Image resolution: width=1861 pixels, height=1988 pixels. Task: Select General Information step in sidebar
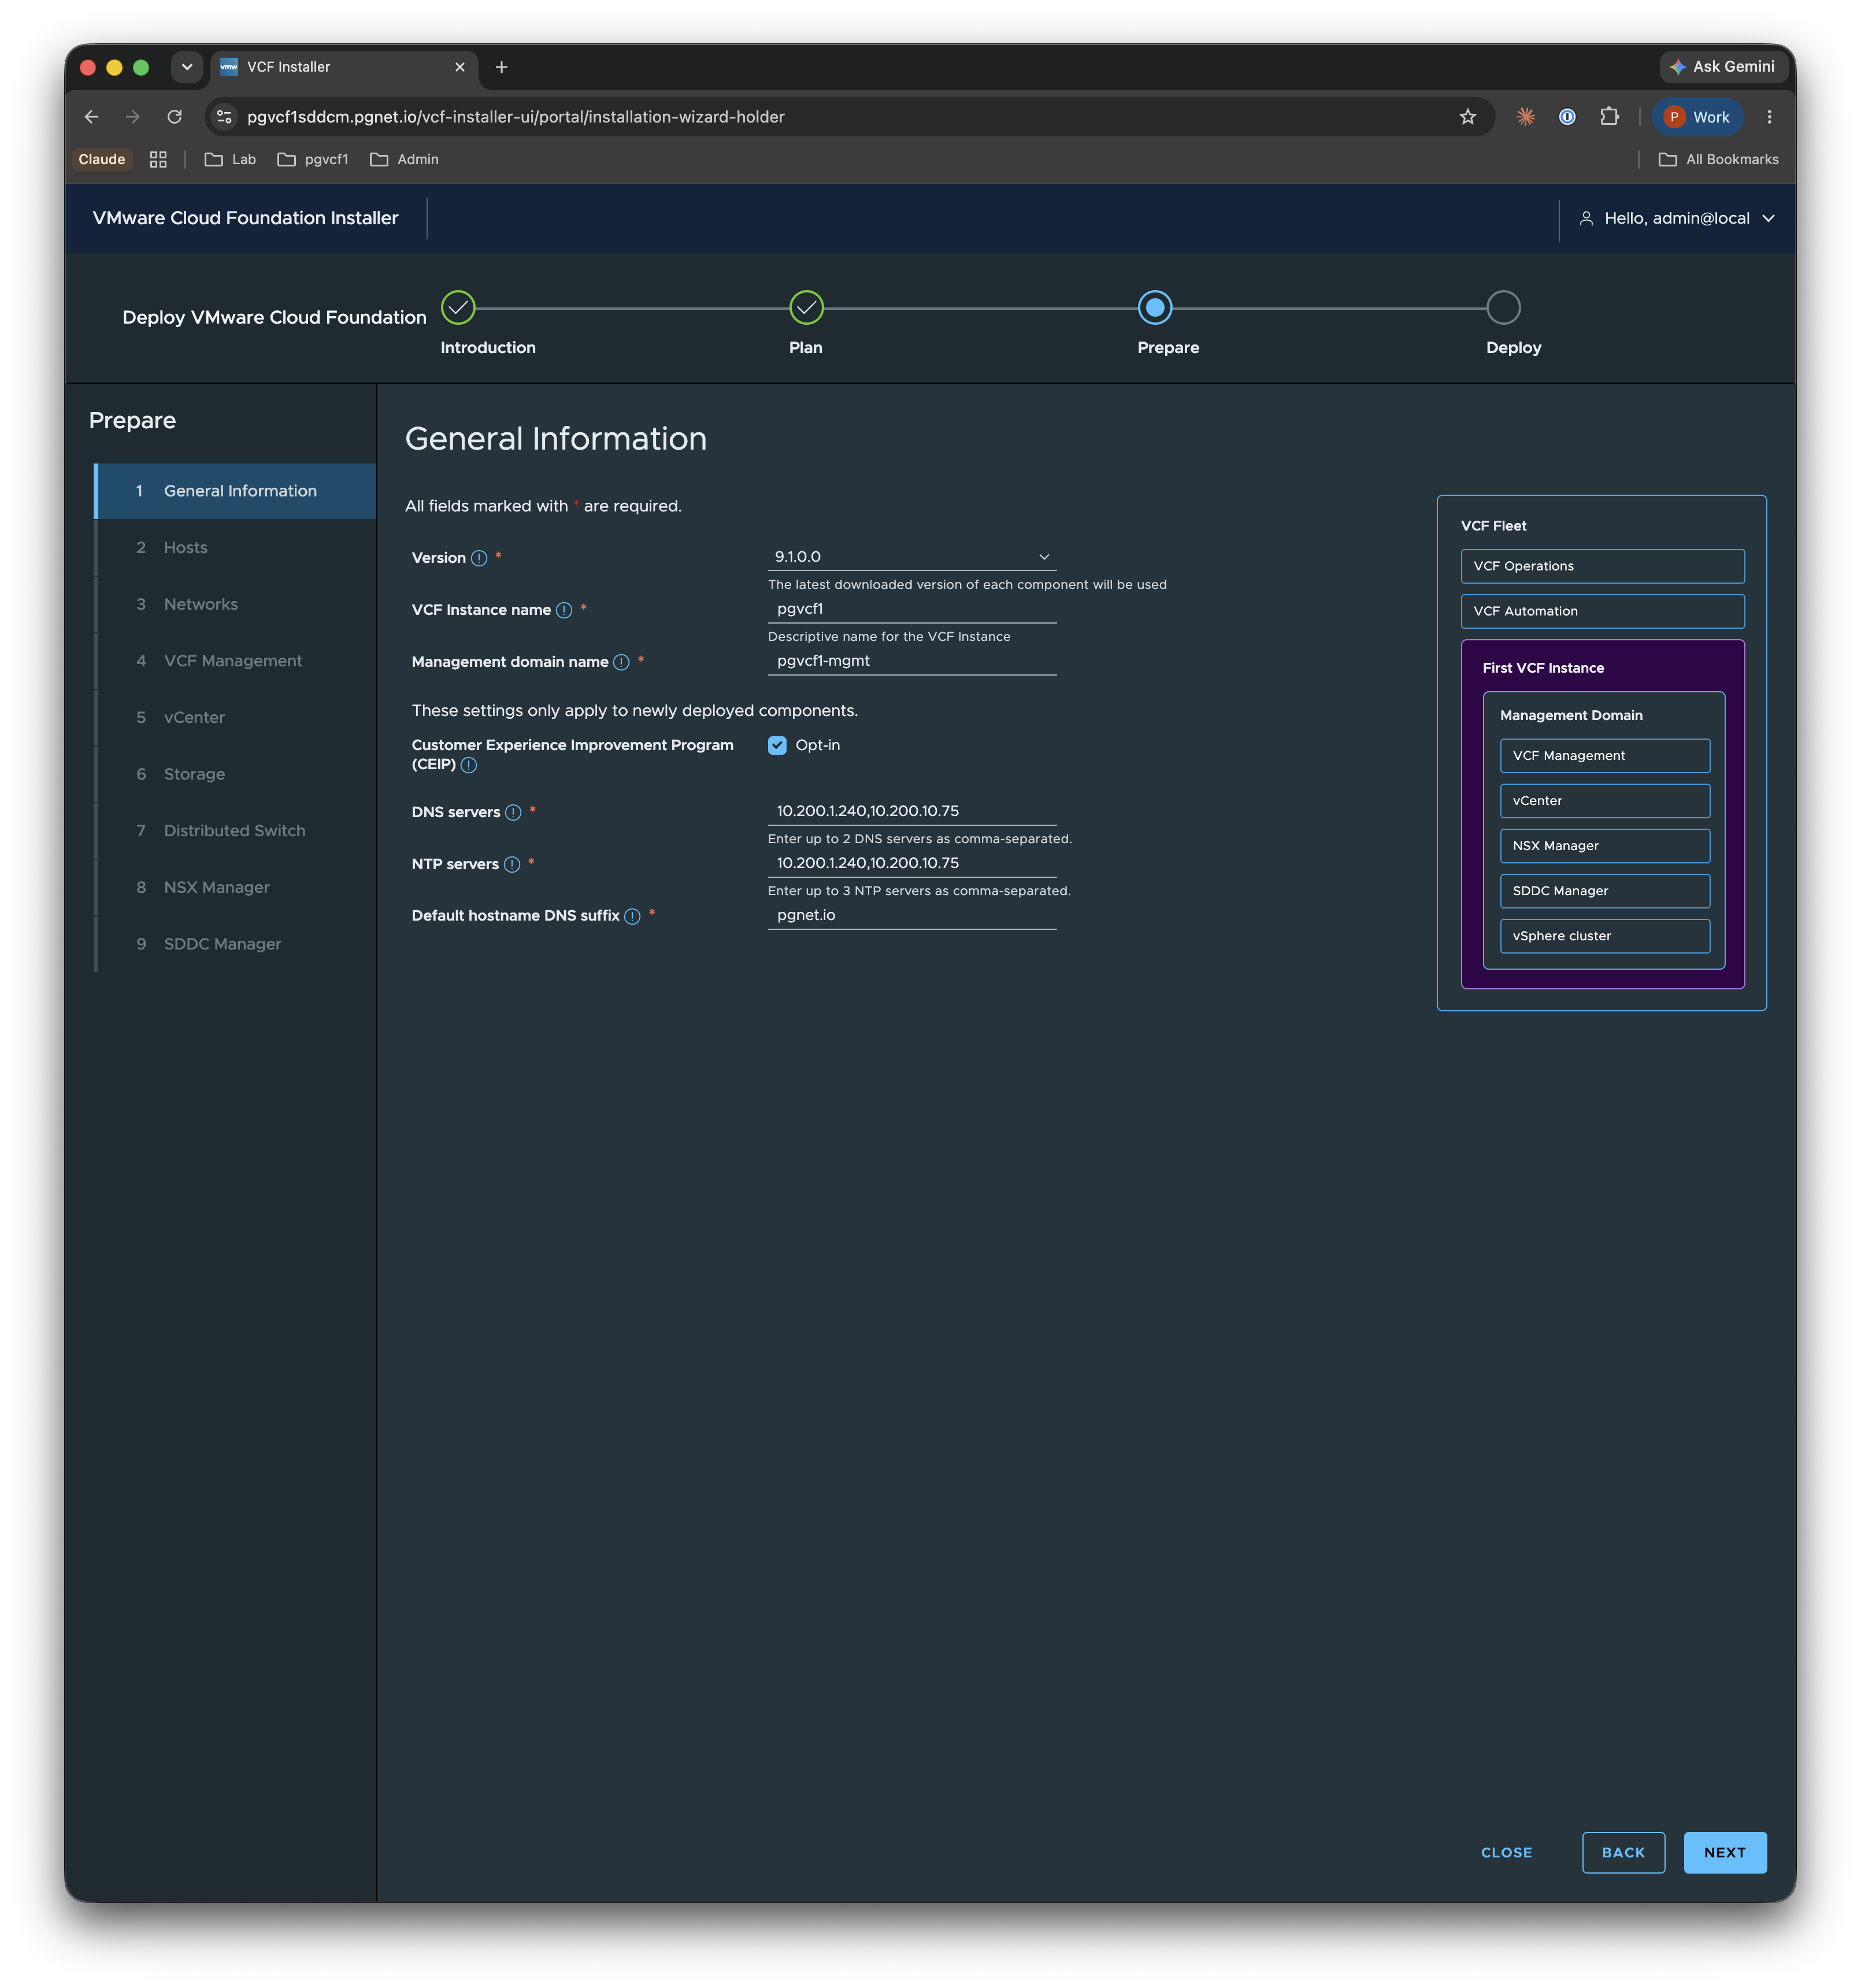(235, 491)
